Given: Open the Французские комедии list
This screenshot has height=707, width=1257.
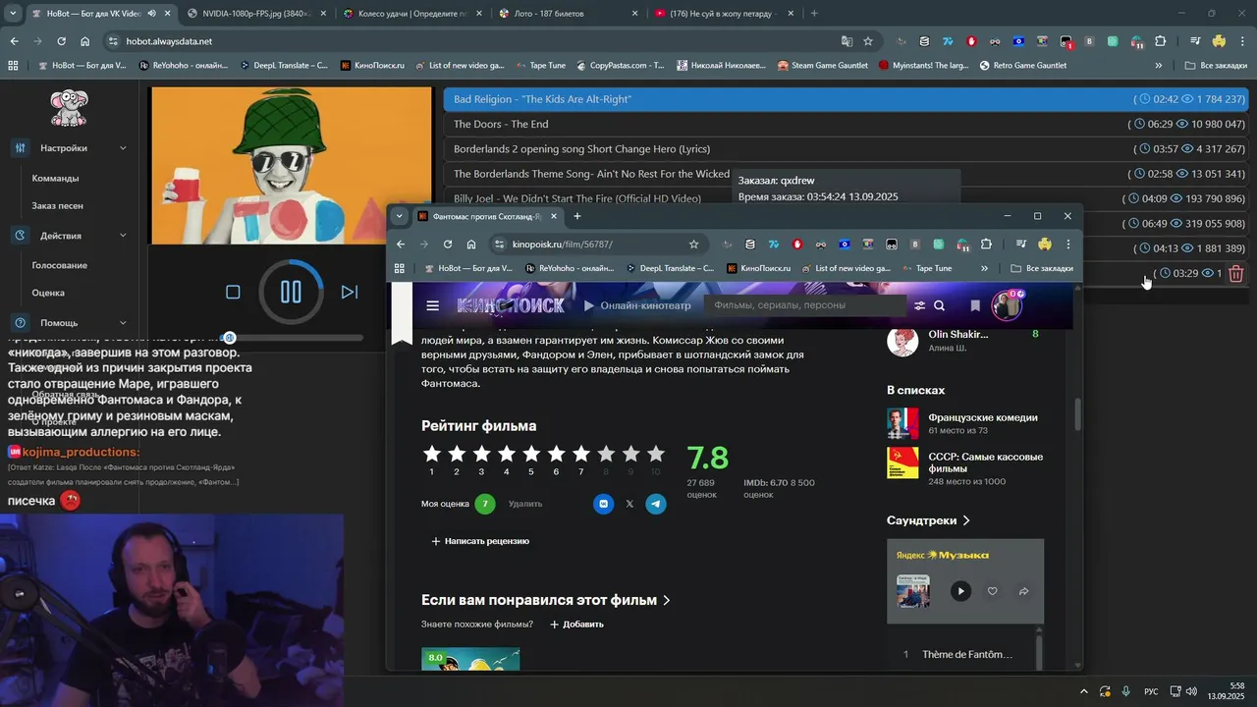Looking at the screenshot, I should pyautogui.click(x=983, y=417).
